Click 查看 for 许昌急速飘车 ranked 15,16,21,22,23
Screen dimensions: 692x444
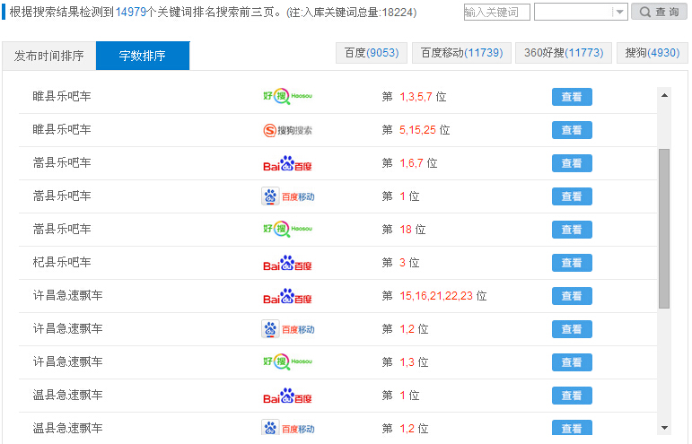click(x=572, y=296)
